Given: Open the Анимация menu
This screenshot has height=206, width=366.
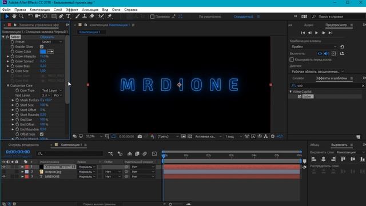Looking at the screenshot, I should click(90, 10).
